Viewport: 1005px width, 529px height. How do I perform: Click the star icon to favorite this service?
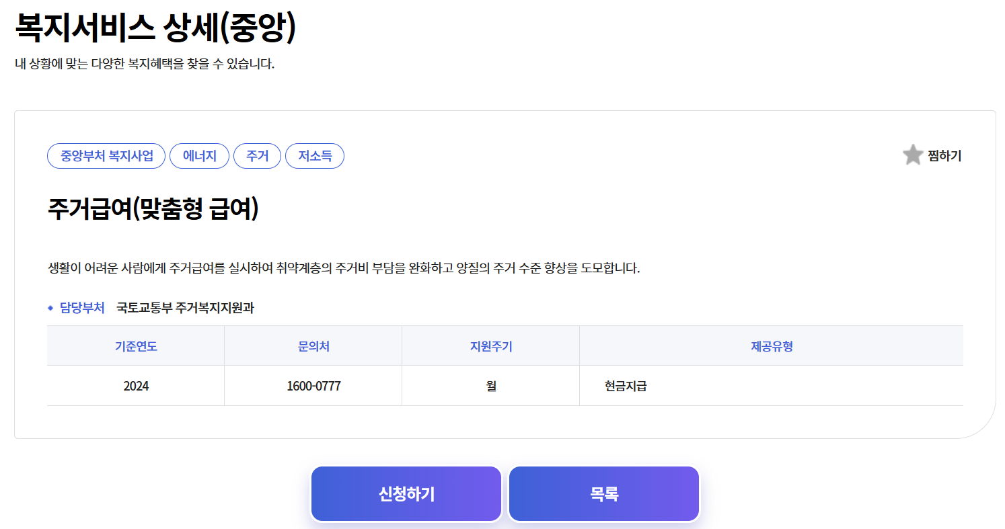click(912, 155)
